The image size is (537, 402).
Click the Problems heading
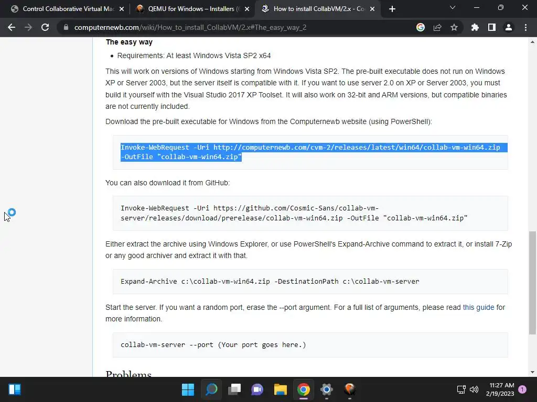128,373
